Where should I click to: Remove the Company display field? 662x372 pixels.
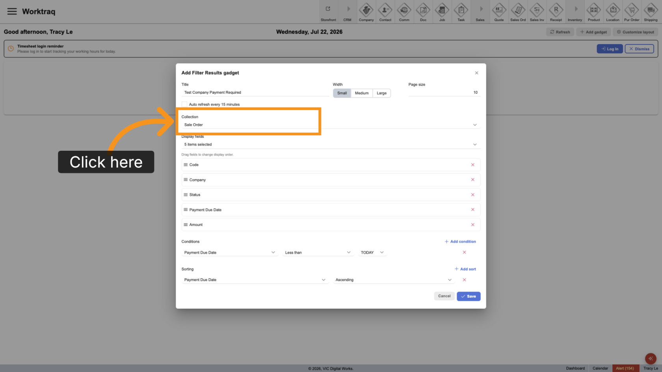click(472, 180)
